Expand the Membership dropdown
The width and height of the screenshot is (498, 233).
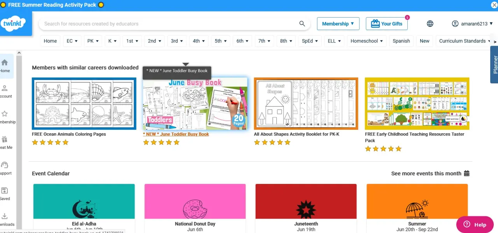pos(338,24)
